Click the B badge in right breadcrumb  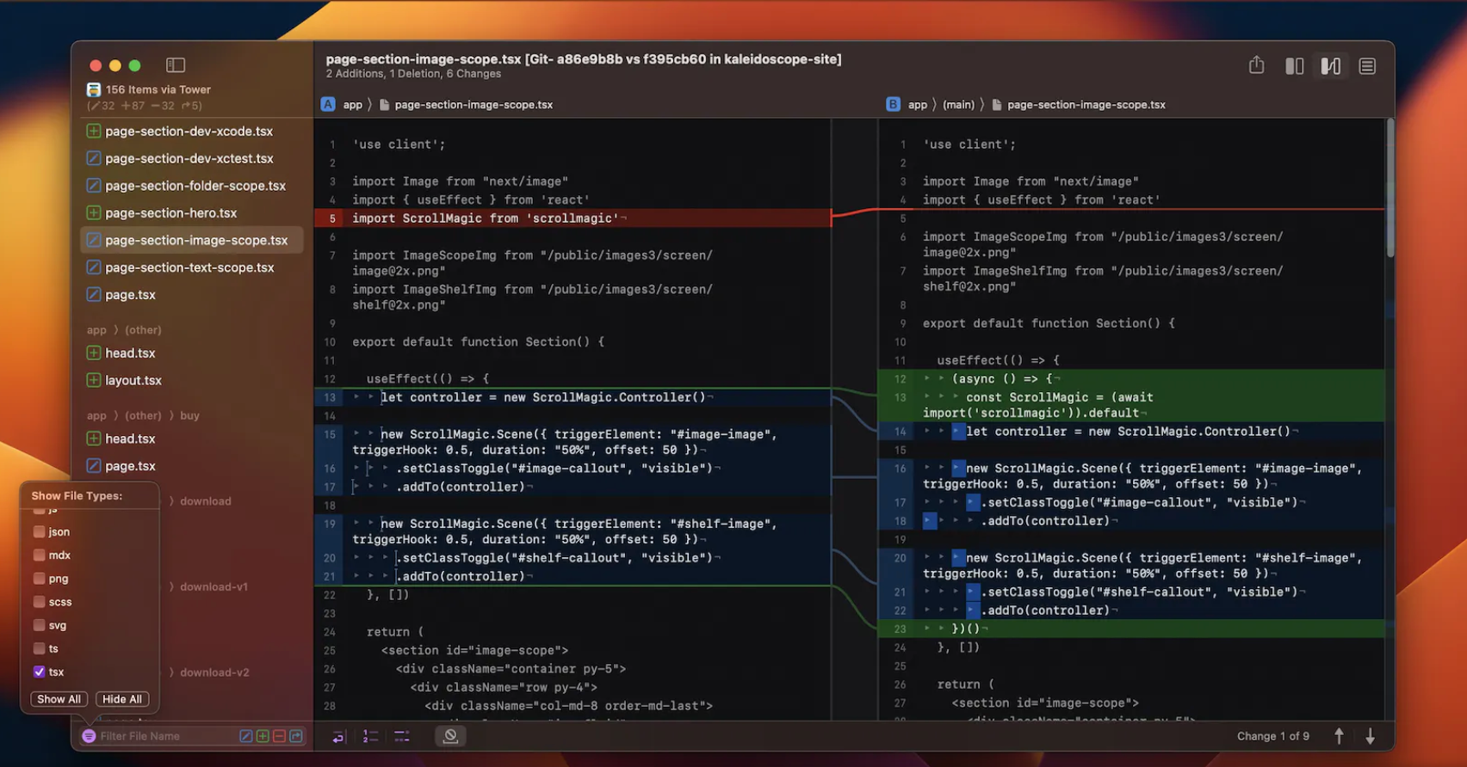(893, 104)
